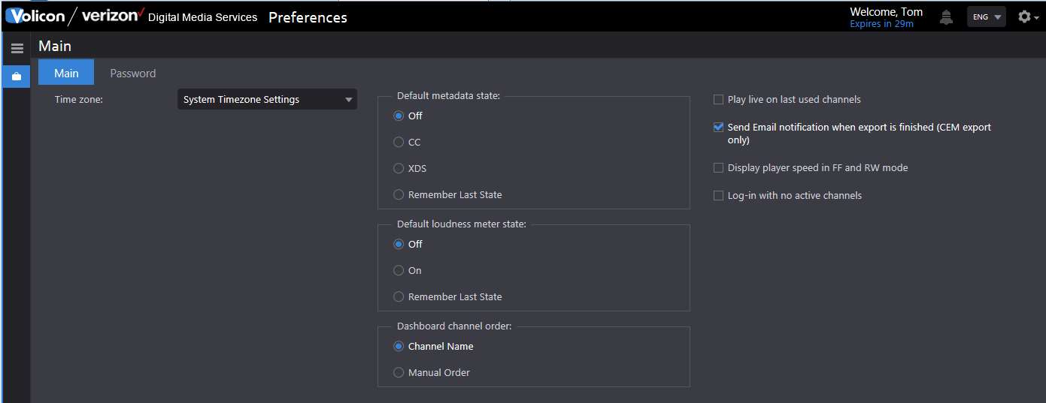Click the arrow next to gear icon
The image size is (1046, 403).
coord(1037,18)
